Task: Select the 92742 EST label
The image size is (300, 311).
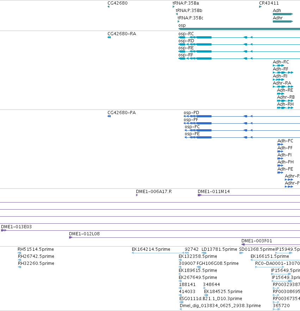Action: coord(191,249)
